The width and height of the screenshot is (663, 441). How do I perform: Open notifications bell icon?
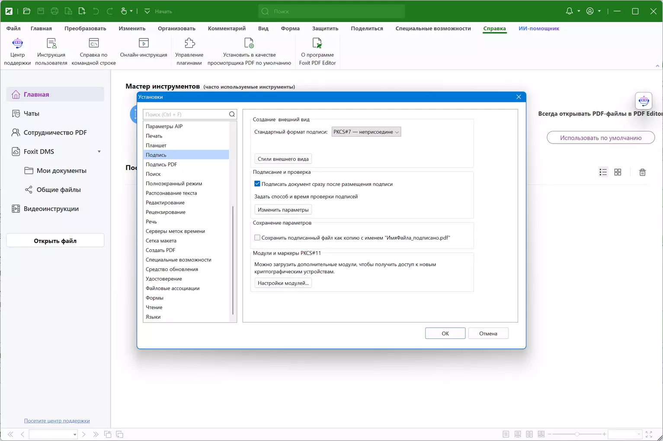569,11
